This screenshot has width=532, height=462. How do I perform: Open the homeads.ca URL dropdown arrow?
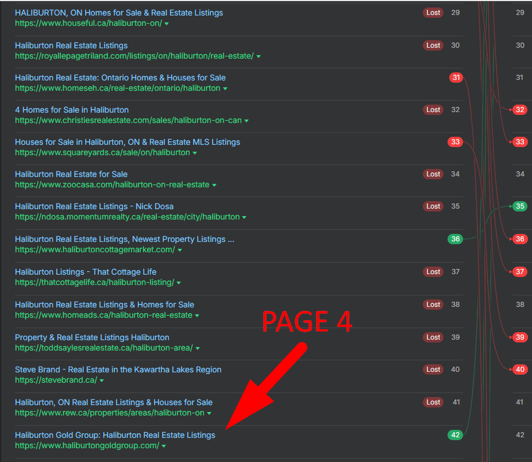tap(197, 315)
